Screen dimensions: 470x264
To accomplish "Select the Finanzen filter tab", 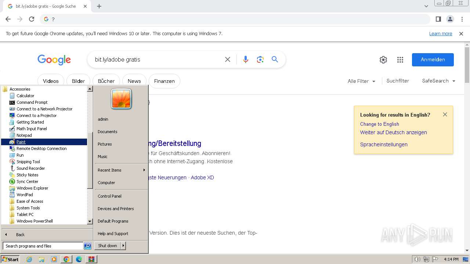I will pyautogui.click(x=164, y=81).
